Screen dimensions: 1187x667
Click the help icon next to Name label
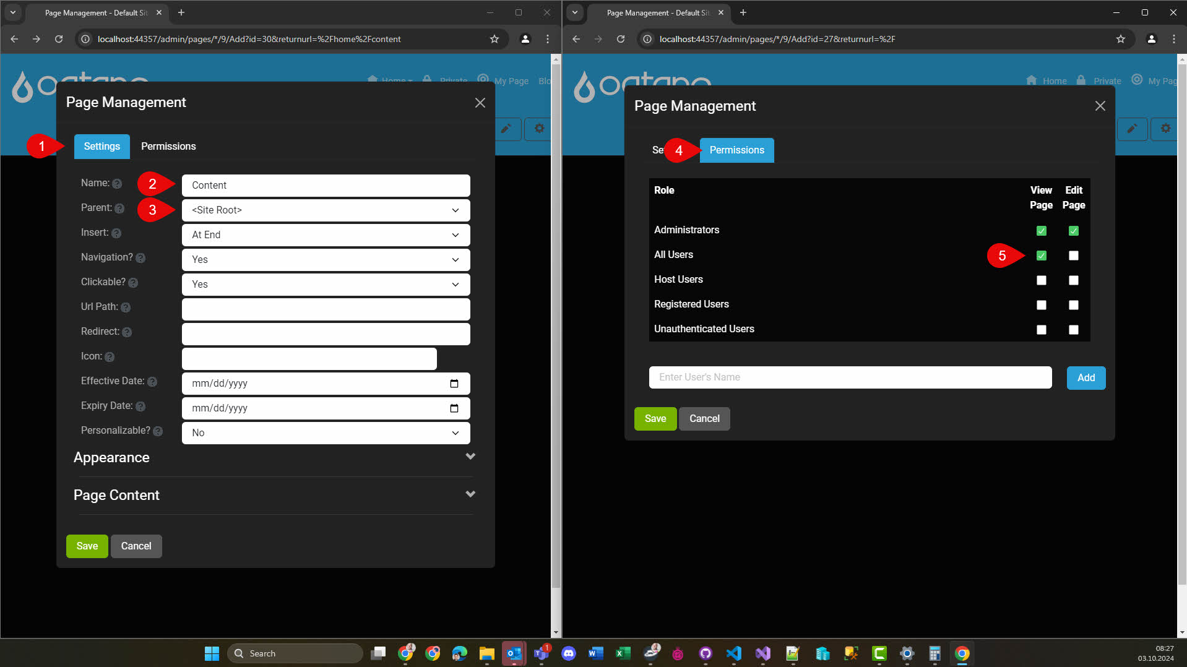(117, 184)
